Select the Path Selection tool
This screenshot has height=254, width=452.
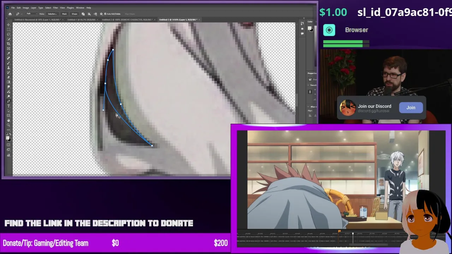pos(8,111)
